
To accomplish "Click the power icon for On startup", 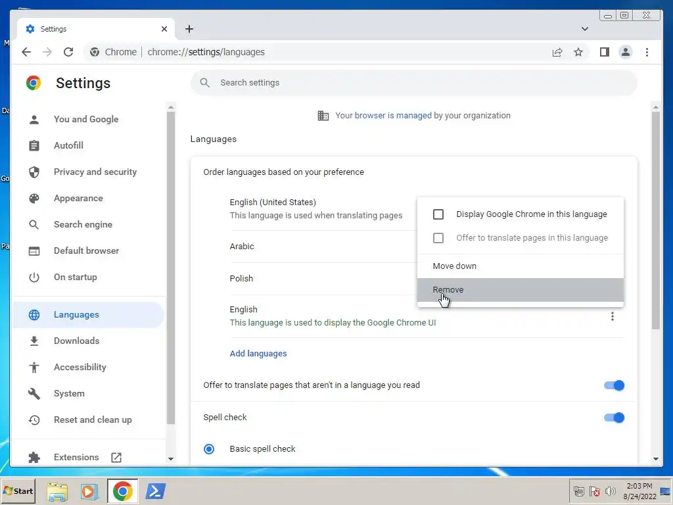I will 34,277.
